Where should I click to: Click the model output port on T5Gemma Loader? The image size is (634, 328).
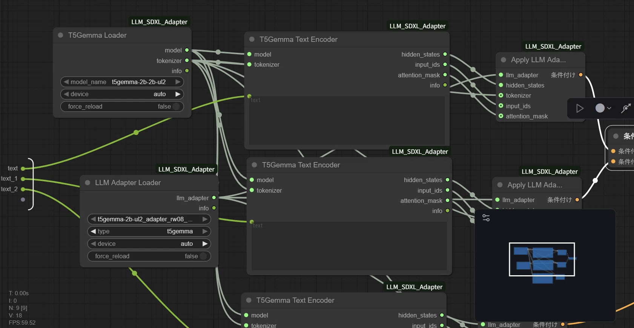(x=187, y=50)
